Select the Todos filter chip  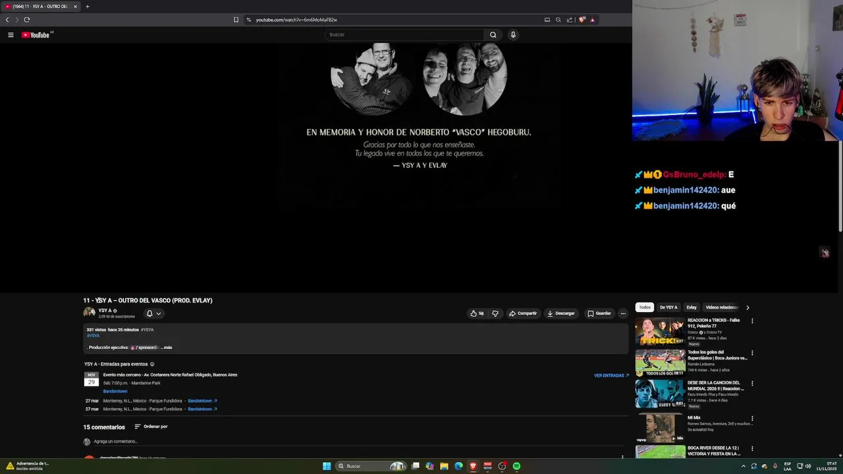(645, 307)
